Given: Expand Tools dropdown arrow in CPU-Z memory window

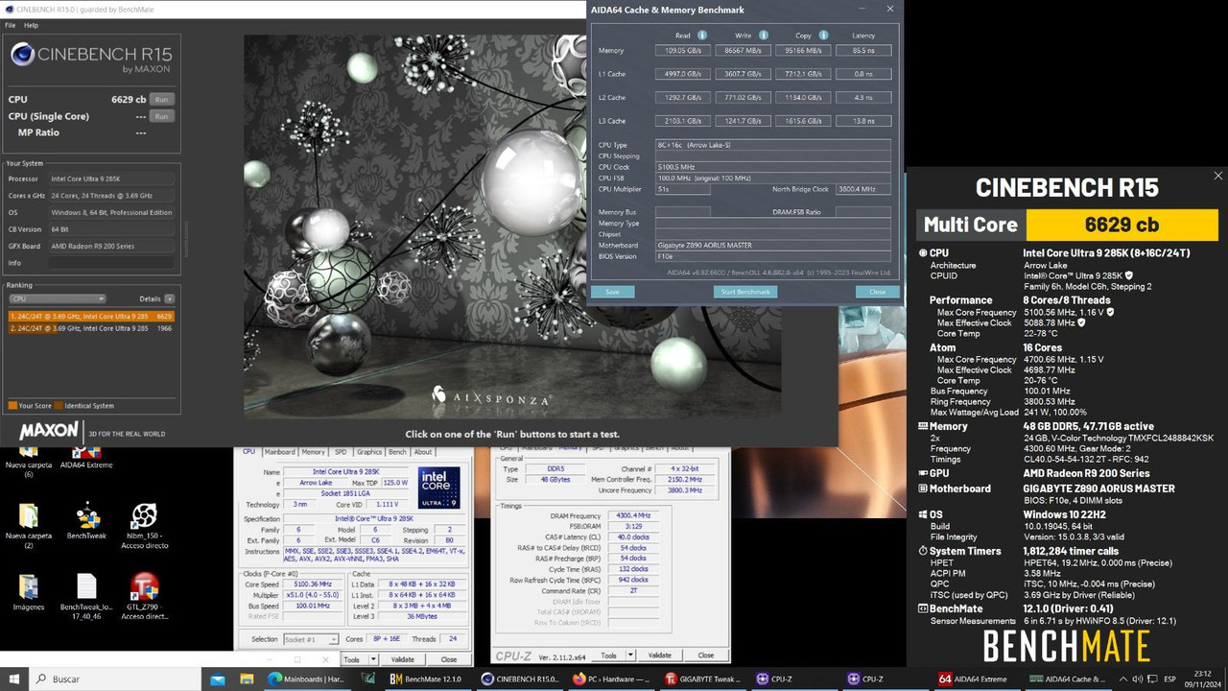Looking at the screenshot, I should (x=631, y=655).
